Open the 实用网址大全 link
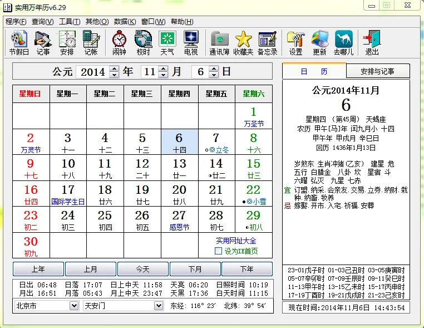The image size is (424, 328). pos(236,241)
